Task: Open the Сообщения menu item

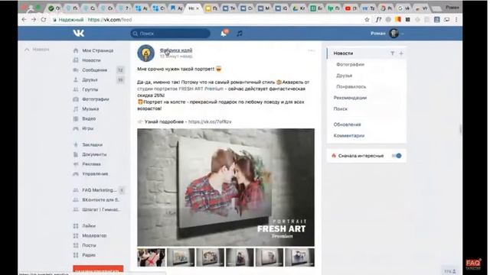Action: coord(94,70)
